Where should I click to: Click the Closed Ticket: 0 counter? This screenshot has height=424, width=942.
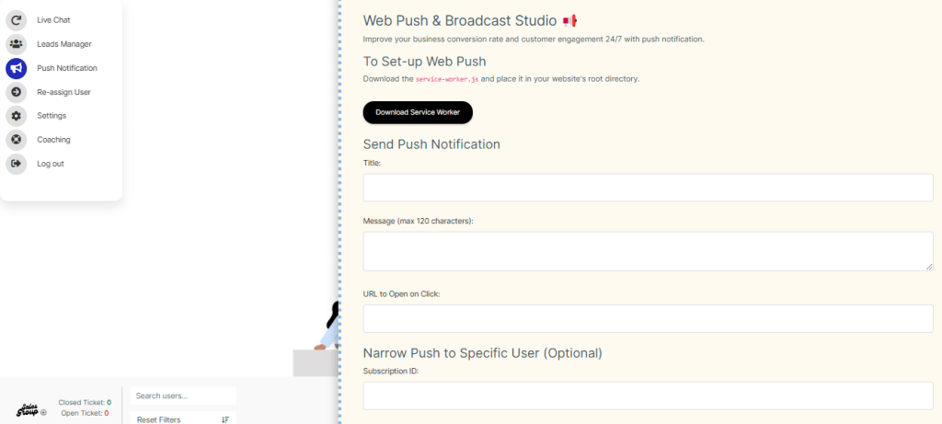coord(85,402)
